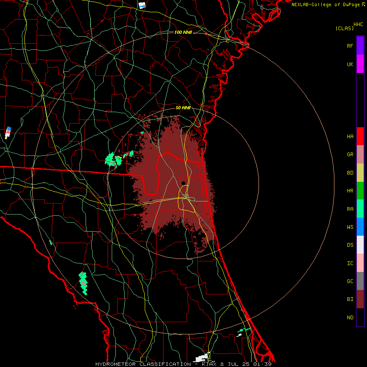Click the [CLAS] units label
Viewport: 367px width, 367px height.
click(345, 28)
